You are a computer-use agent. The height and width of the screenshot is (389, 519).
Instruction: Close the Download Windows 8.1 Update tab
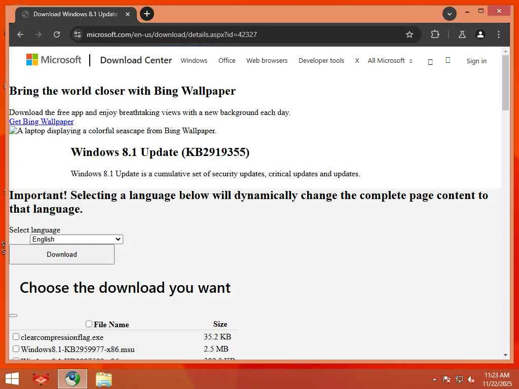(127, 14)
